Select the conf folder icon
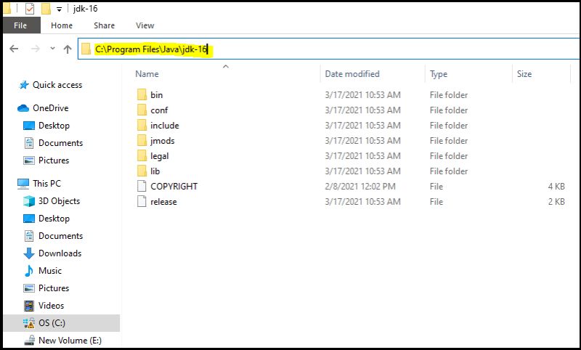 point(142,110)
